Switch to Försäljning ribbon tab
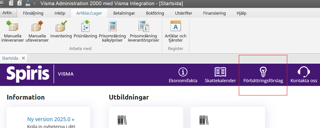The height and width of the screenshot is (128, 320). (33, 13)
